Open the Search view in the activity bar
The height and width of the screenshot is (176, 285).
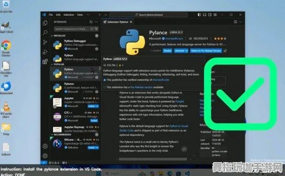click(x=45, y=33)
